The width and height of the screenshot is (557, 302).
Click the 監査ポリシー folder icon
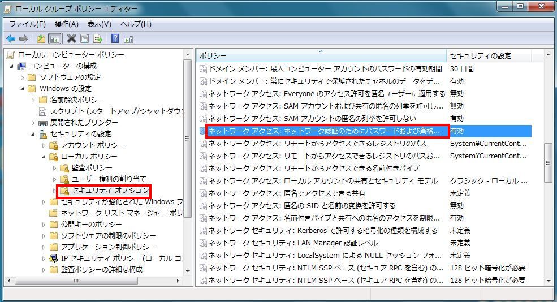tap(64, 168)
